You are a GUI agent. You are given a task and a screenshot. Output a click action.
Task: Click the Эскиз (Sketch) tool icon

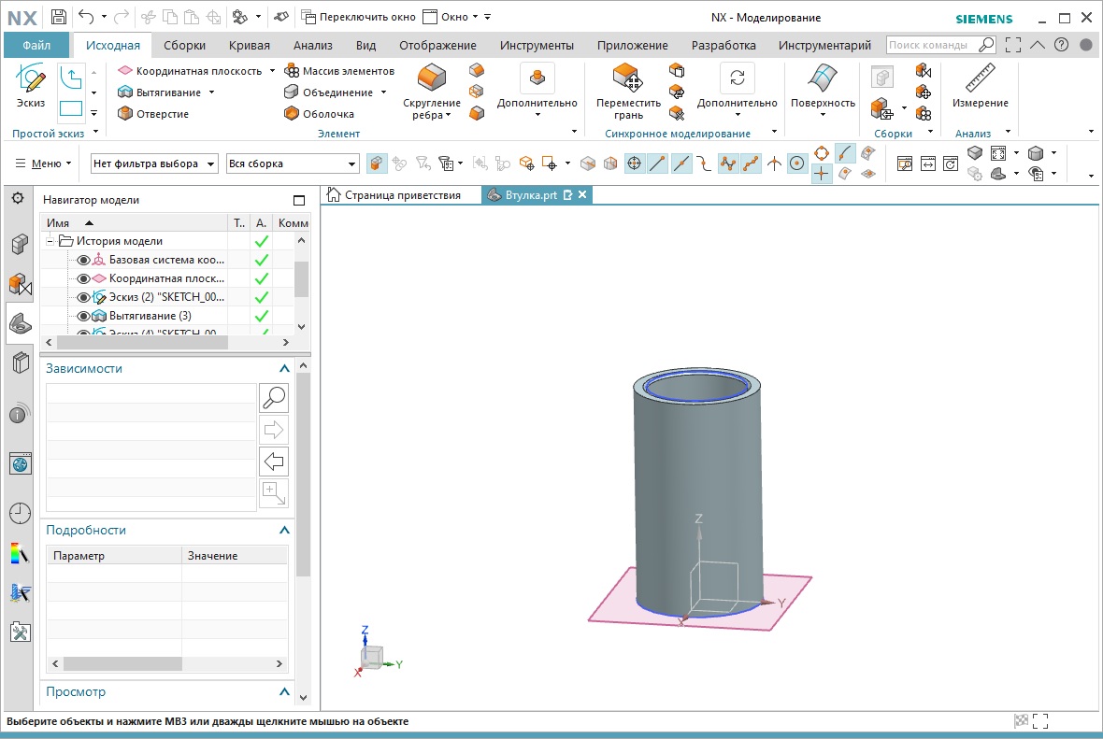coord(31,80)
